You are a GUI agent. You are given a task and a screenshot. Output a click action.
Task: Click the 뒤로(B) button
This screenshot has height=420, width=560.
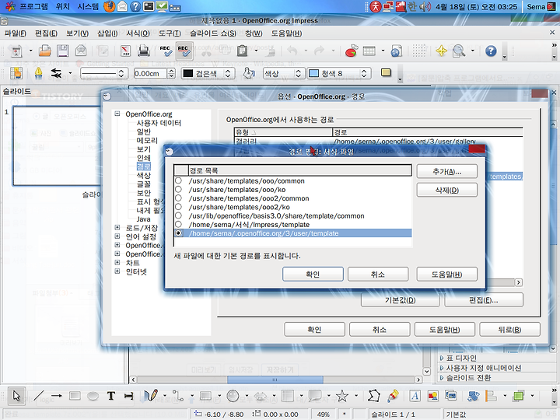[509, 329]
